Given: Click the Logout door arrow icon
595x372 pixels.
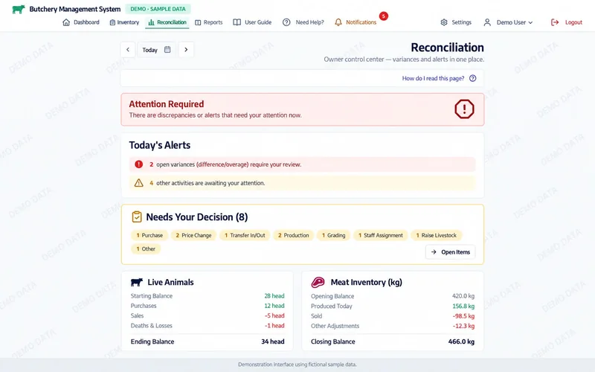Looking at the screenshot, I should (x=555, y=22).
